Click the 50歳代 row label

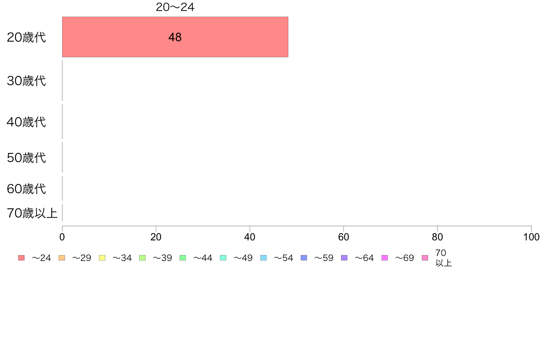27,158
